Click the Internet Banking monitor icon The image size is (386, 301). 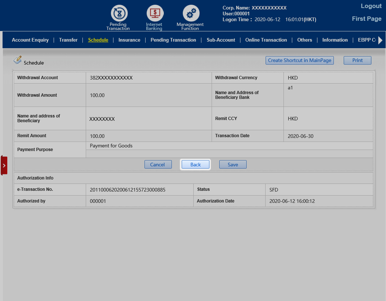154,13
